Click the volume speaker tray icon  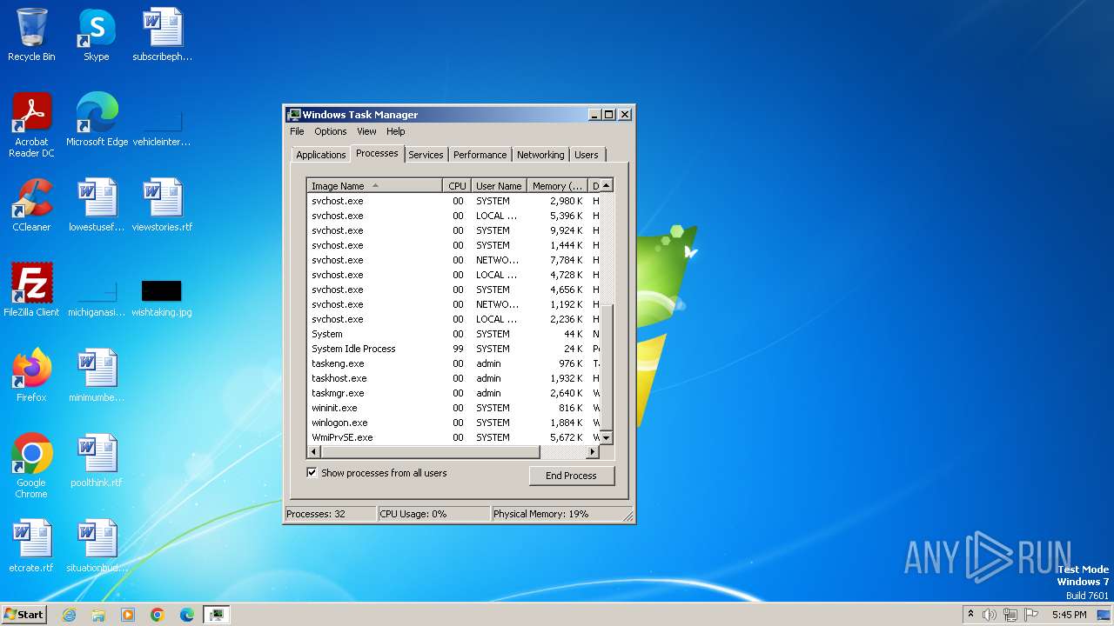tap(990, 615)
